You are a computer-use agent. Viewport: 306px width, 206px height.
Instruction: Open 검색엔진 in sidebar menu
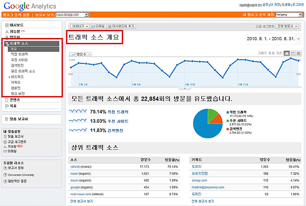click(17, 66)
